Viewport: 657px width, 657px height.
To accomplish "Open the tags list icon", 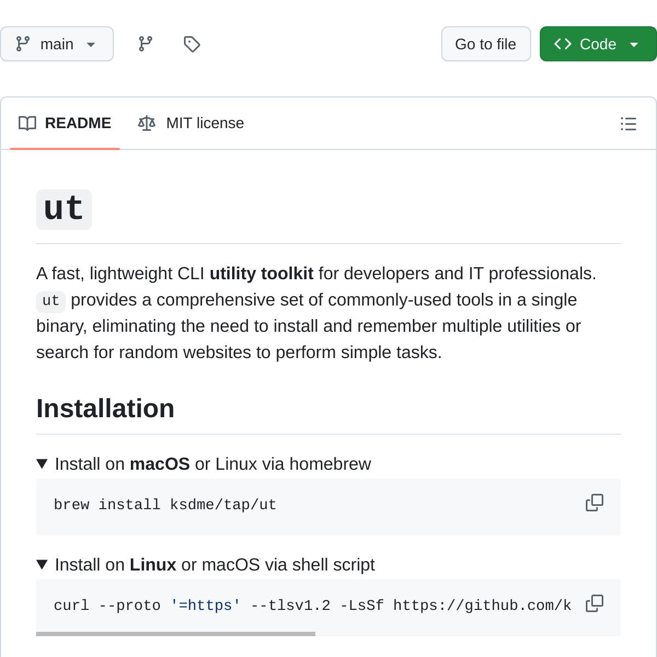I will tap(192, 44).
